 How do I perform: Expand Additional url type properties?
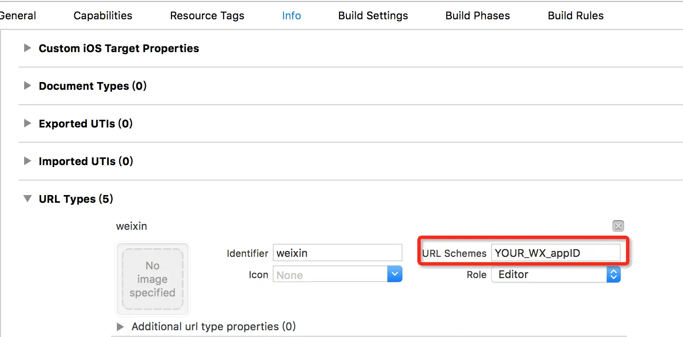120,327
